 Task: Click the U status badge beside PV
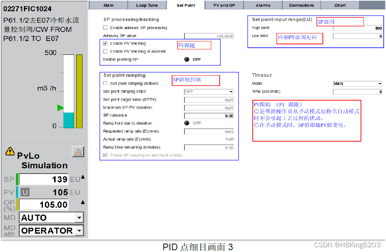coord(25,192)
